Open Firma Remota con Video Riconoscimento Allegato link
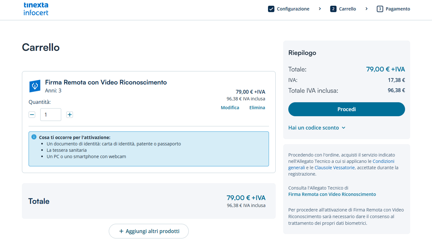The width and height of the screenshot is (432, 247). [x=332, y=194]
